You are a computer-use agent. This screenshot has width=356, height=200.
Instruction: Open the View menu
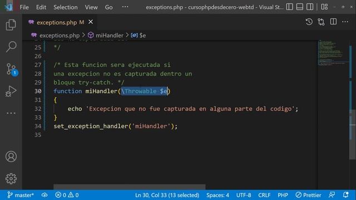click(x=91, y=7)
